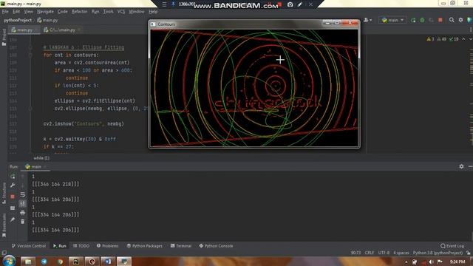Select the first main.py editor tab
Image resolution: width=473 pixels, height=266 pixels.
24,30
